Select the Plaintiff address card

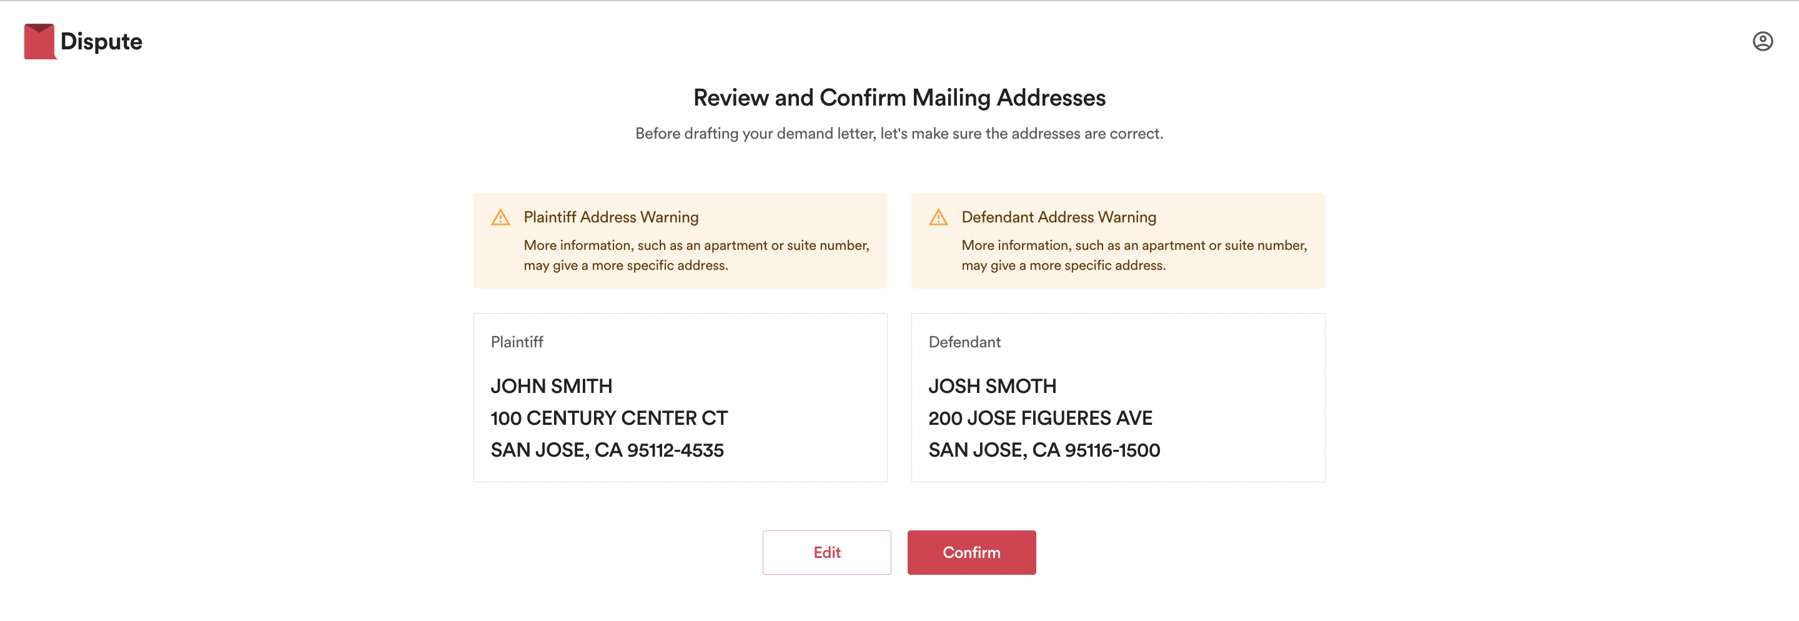coord(680,397)
